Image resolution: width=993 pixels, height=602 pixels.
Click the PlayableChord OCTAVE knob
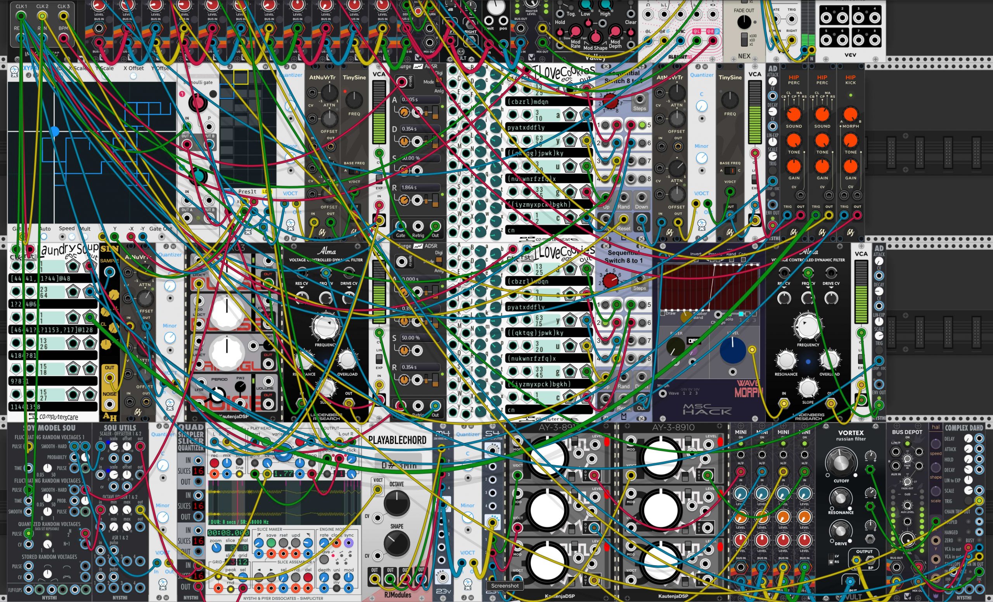pyautogui.click(x=396, y=503)
